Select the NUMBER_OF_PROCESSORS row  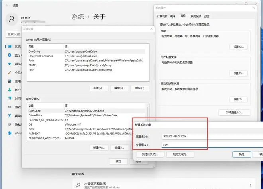click(x=80, y=120)
